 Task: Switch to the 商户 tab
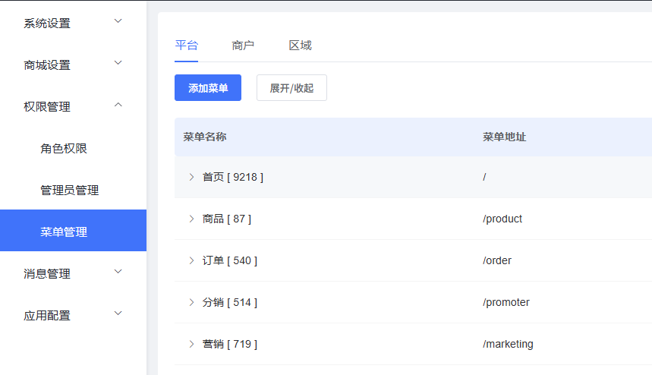coord(243,46)
